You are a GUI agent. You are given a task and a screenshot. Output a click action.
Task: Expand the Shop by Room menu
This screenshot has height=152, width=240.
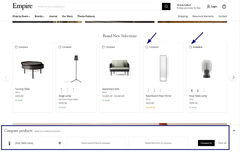click(x=21, y=16)
